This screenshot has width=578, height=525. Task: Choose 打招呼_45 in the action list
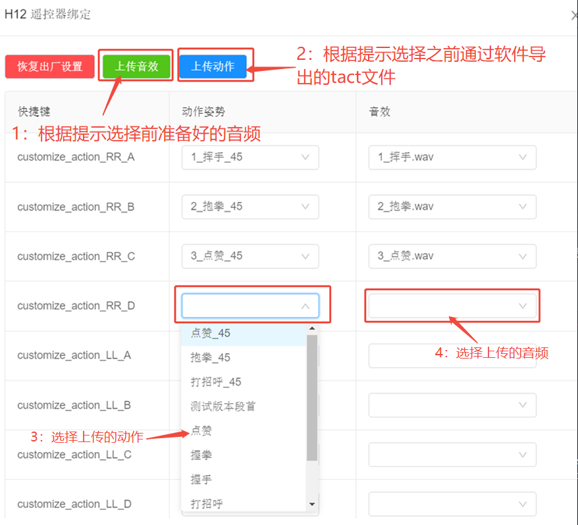click(216, 382)
